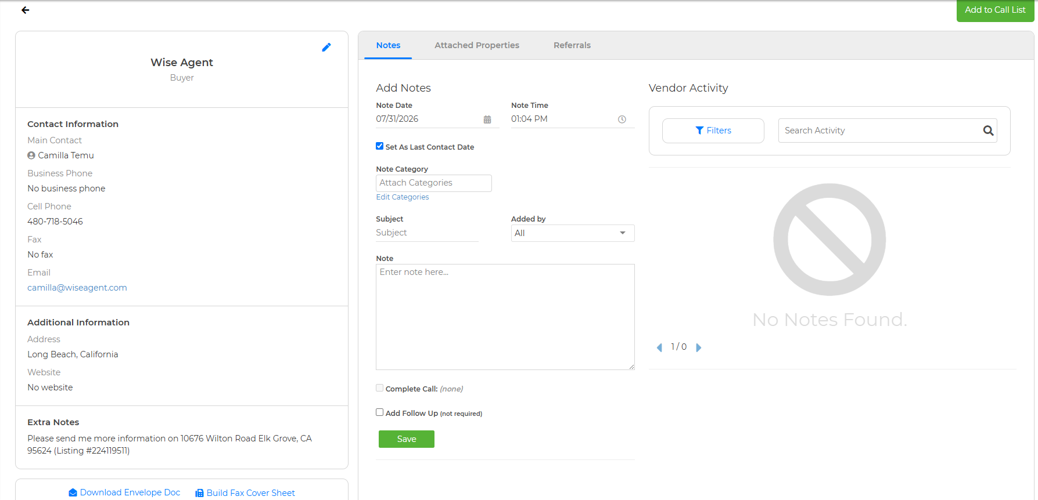Save the note
The width and height of the screenshot is (1038, 500).
[407, 439]
